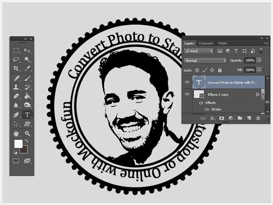Screen dimensions: 273x205
Task: Collapse the fx effects of Ellipse 2 copy
Action: [263, 94]
